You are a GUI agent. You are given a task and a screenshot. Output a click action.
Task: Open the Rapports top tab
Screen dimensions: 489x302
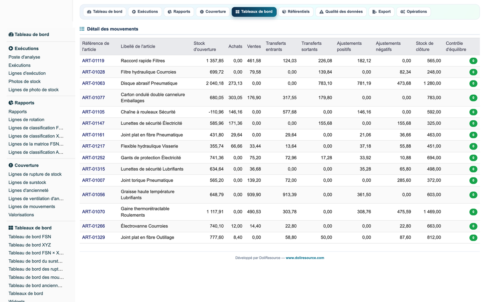[x=179, y=12]
